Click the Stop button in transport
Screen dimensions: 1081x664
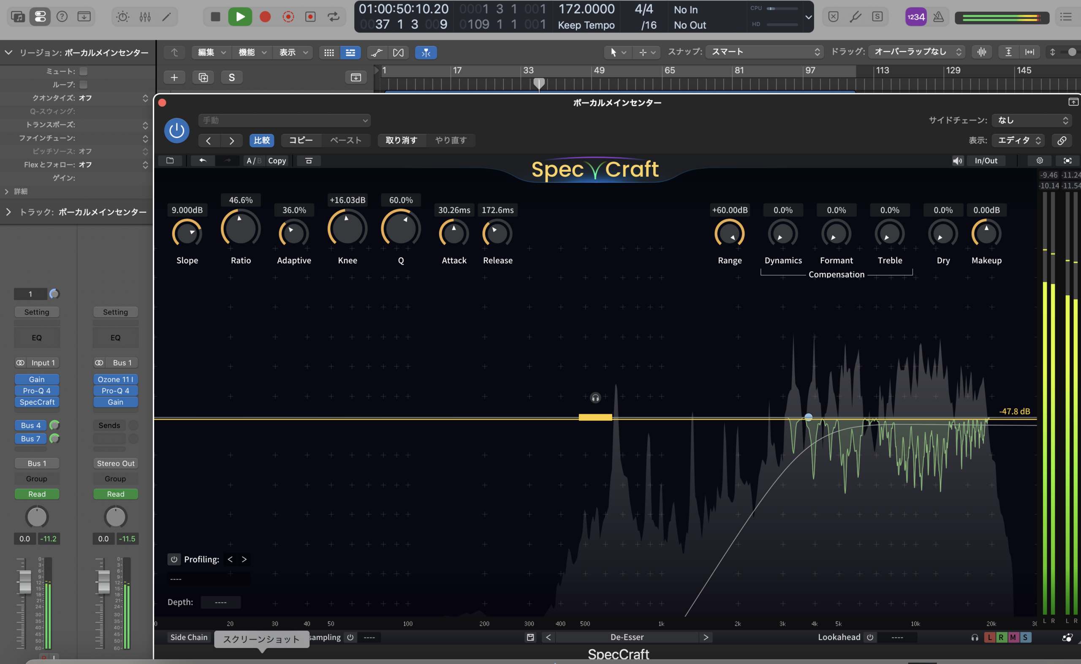click(x=215, y=17)
